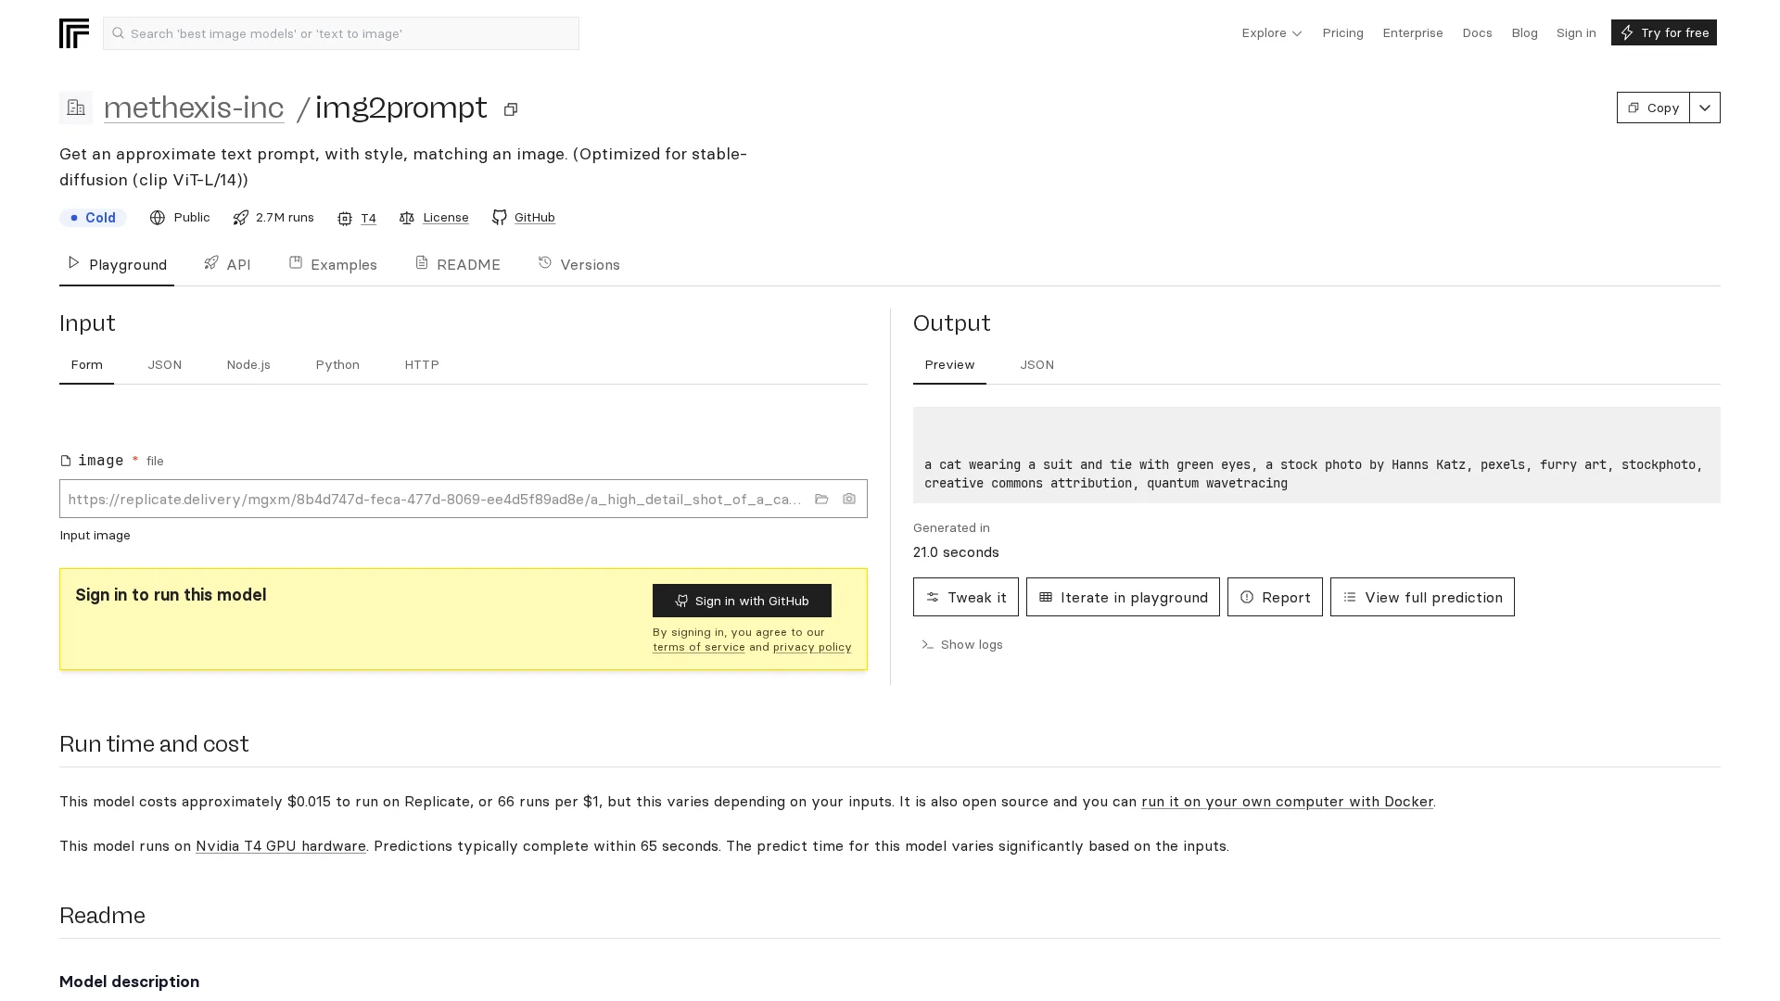
Task: Expand Show logs
Action: click(962, 644)
